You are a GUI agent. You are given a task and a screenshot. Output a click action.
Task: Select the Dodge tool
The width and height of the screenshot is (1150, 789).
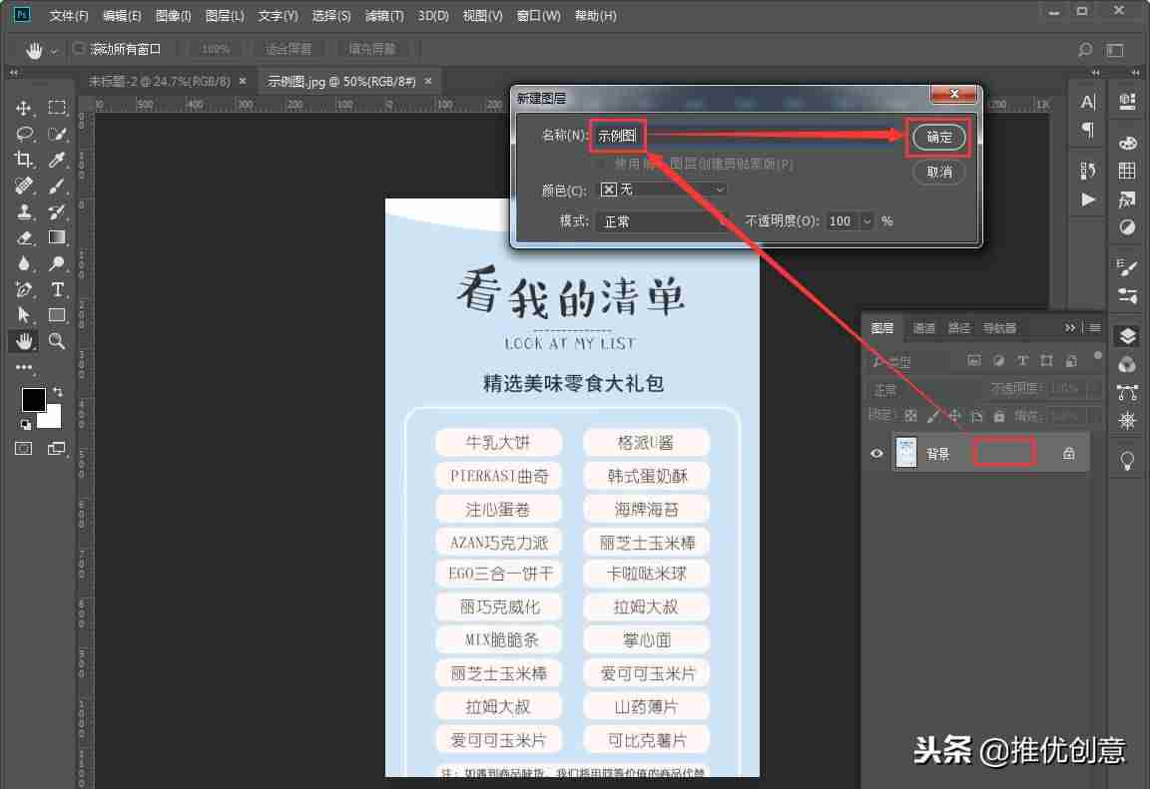(x=57, y=263)
